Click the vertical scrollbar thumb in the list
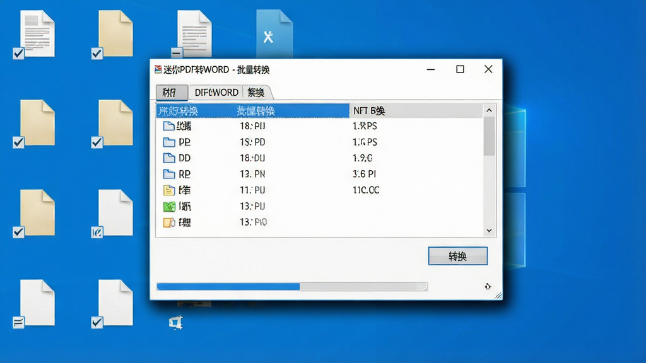Screen dimensions: 646x363 pos(489,136)
